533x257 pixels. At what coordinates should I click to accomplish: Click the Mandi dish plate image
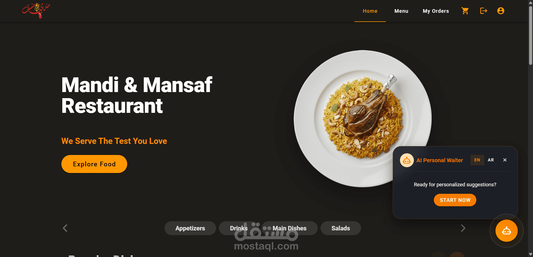pos(362,119)
